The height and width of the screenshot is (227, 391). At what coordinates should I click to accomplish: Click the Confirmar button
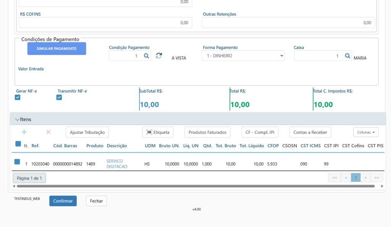tap(63, 201)
